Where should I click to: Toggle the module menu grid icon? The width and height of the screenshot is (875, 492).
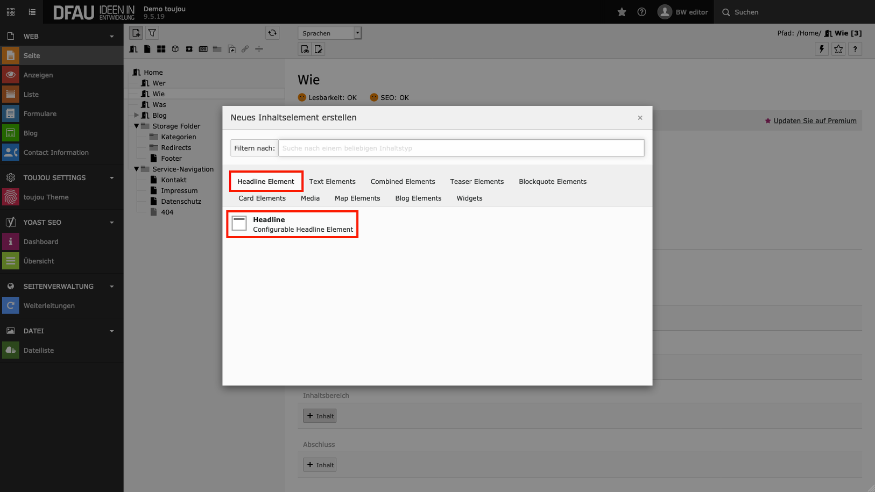(11, 12)
